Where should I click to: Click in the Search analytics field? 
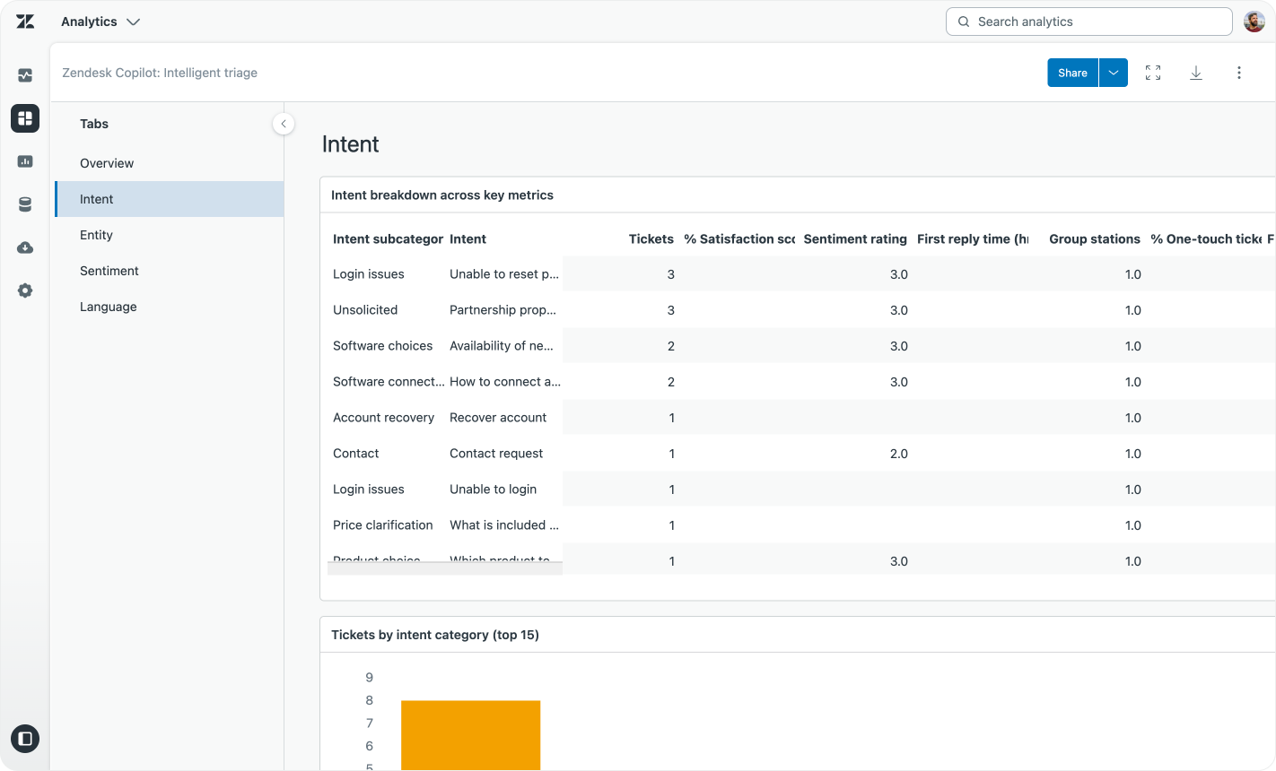coord(1088,22)
